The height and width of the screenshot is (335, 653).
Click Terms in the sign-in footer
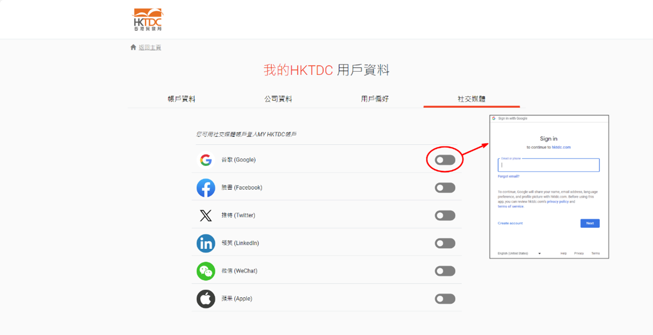point(595,253)
